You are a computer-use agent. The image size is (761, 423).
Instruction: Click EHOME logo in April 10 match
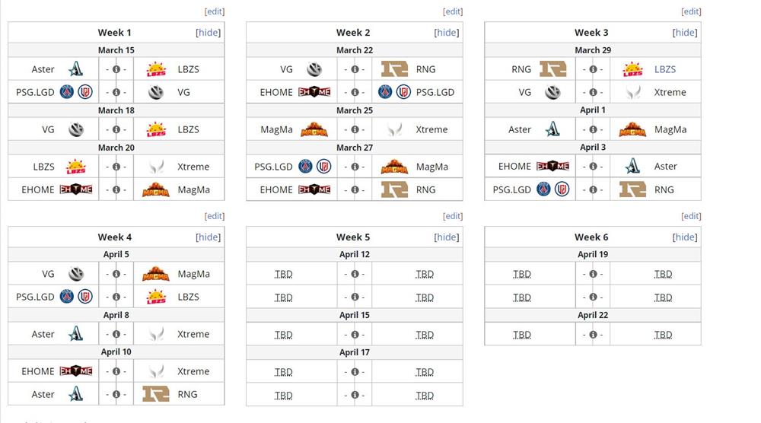click(x=75, y=371)
